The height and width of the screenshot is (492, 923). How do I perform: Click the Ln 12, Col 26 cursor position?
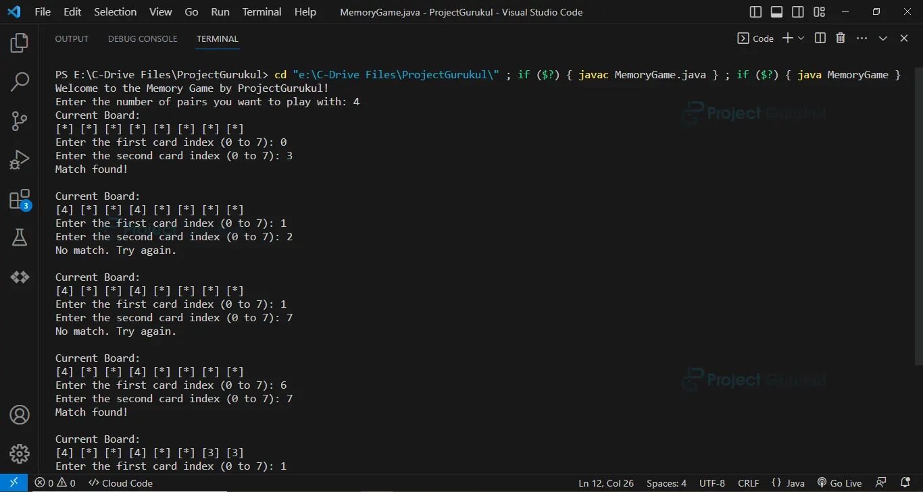pos(606,483)
